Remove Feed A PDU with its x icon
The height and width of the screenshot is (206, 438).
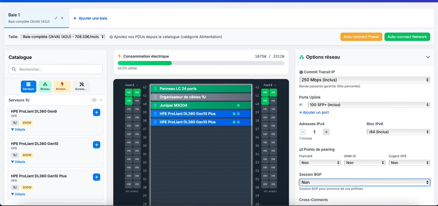tap(137, 85)
